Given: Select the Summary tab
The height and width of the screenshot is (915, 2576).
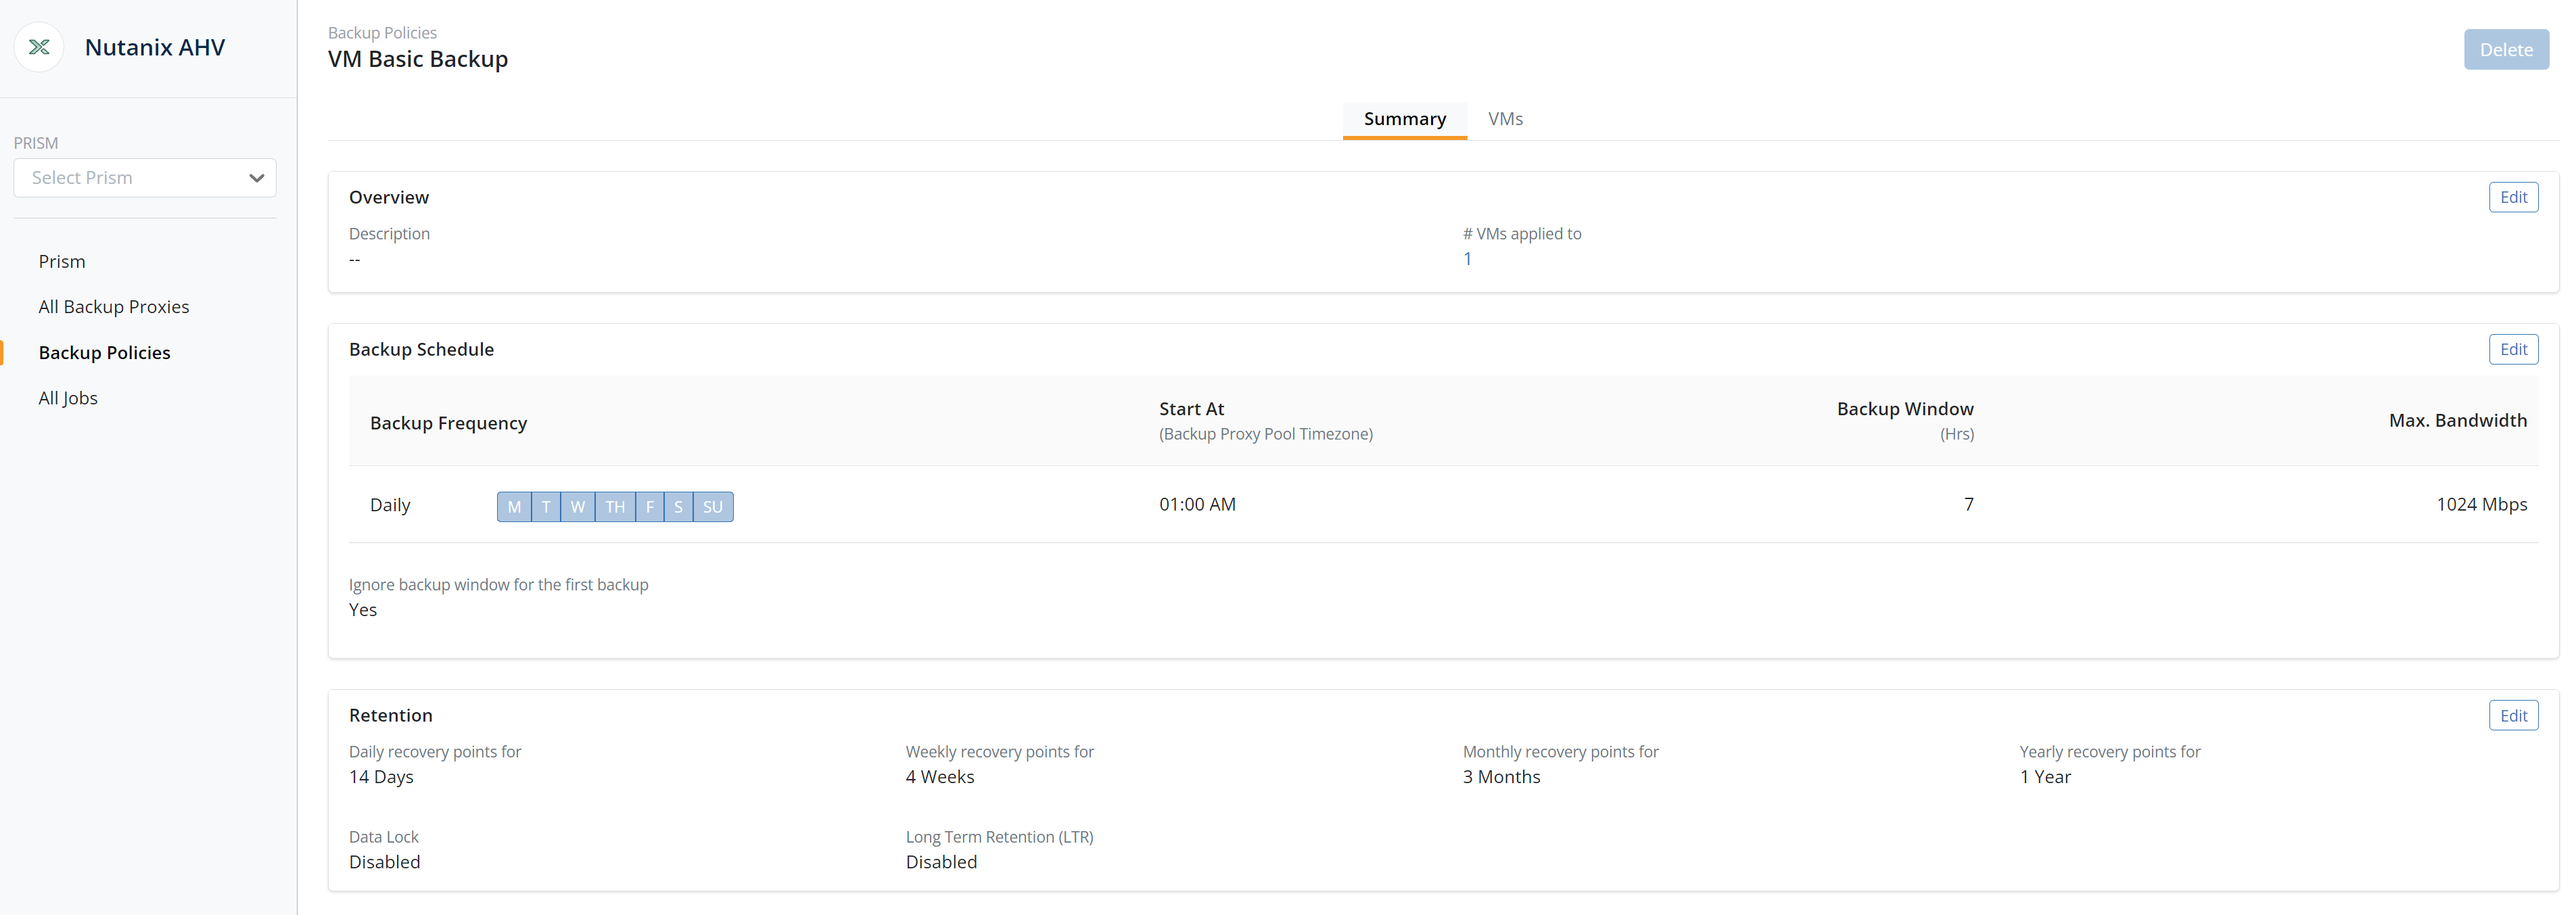Looking at the screenshot, I should [x=1404, y=119].
